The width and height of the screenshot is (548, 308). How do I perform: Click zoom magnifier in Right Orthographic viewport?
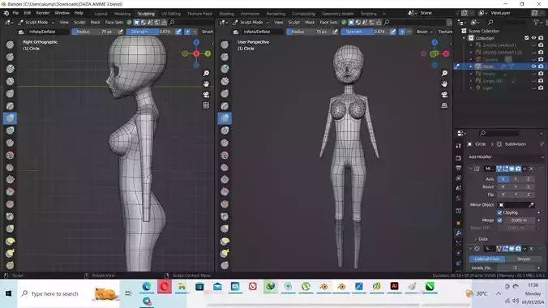[206, 73]
